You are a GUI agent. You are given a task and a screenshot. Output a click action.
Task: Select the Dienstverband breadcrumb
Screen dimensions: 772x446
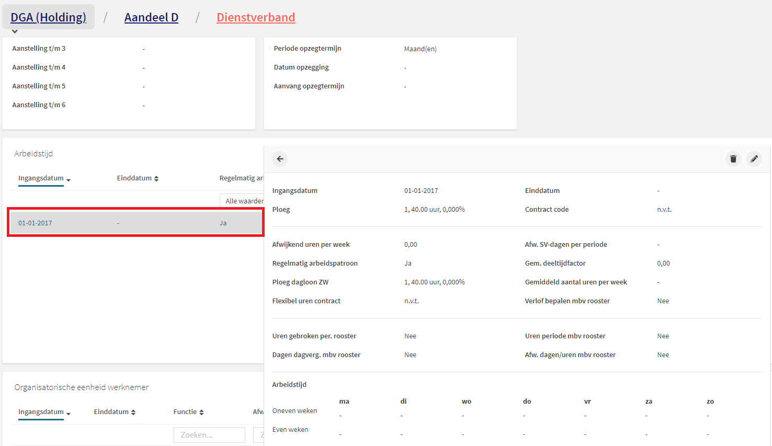[256, 17]
